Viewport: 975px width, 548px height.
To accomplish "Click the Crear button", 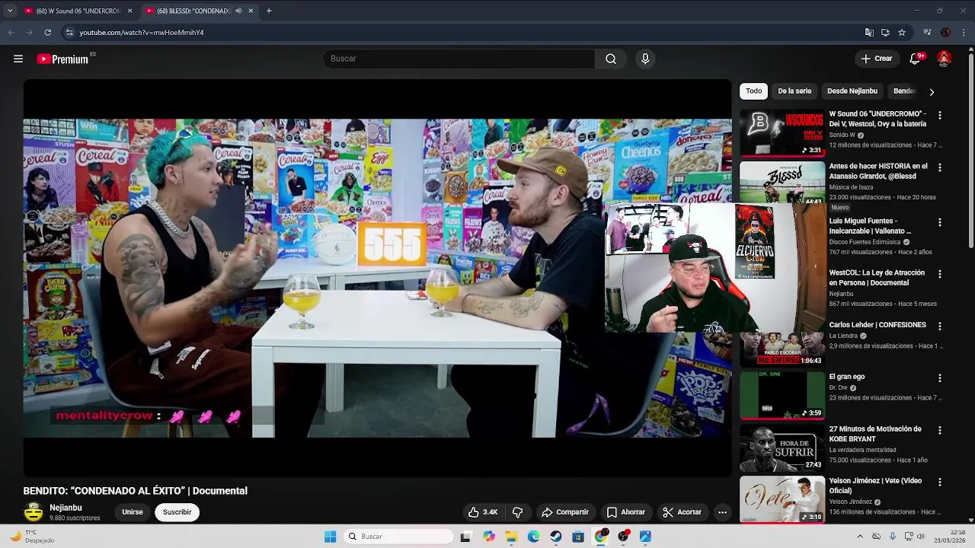I will click(x=876, y=59).
